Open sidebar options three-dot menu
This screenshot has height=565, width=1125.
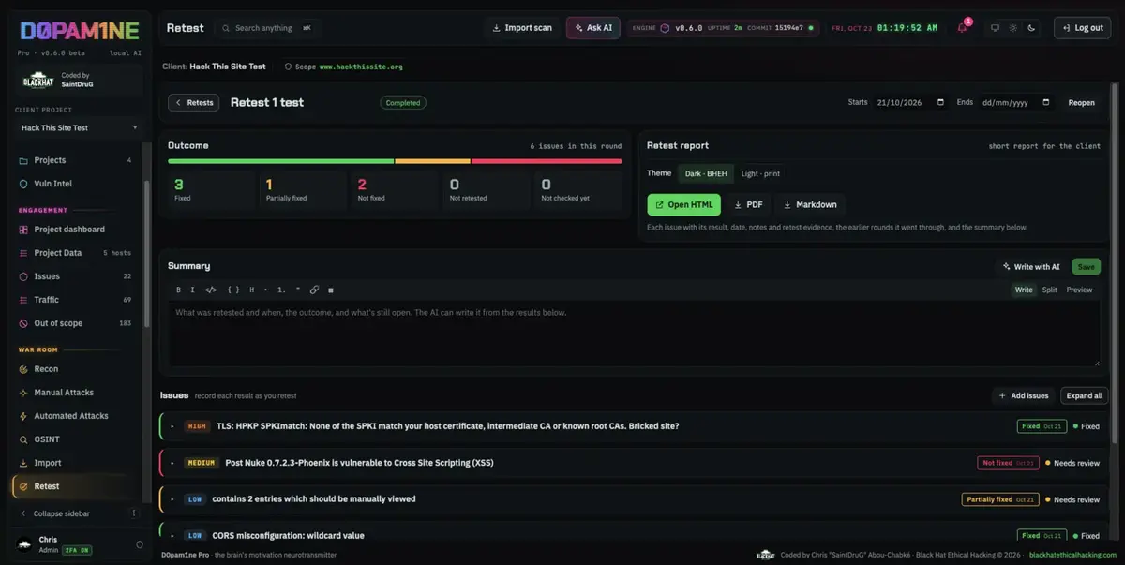click(x=134, y=513)
